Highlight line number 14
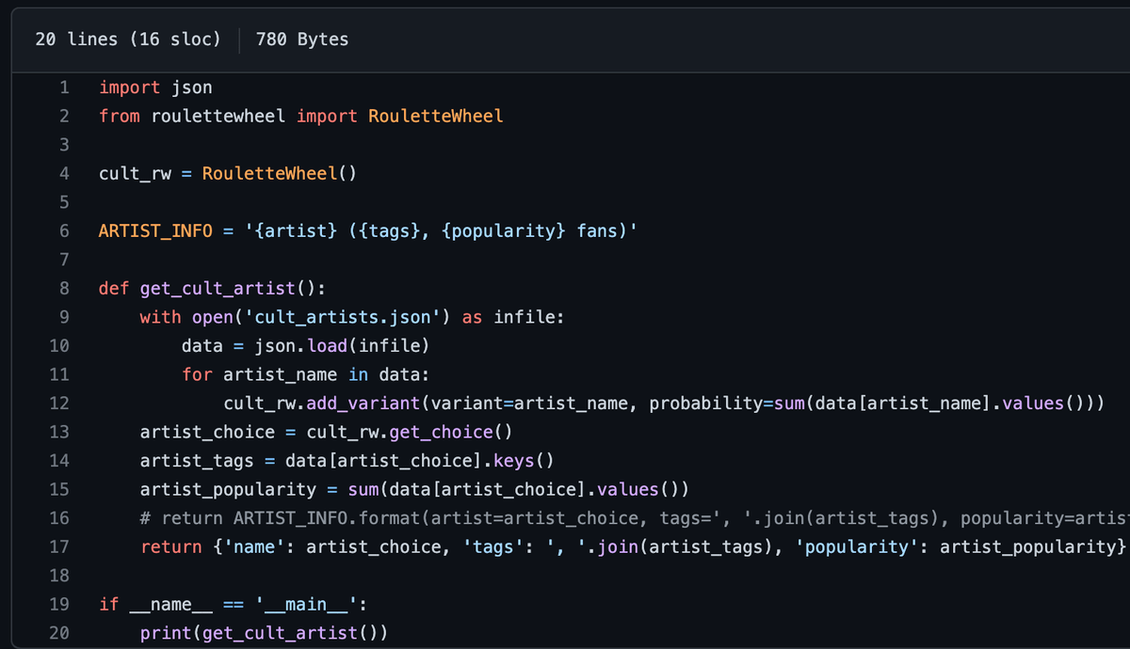 [x=58, y=461]
